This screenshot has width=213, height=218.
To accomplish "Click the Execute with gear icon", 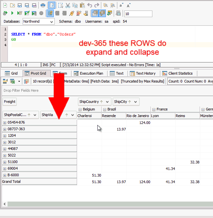I will [x=5, y=13].
